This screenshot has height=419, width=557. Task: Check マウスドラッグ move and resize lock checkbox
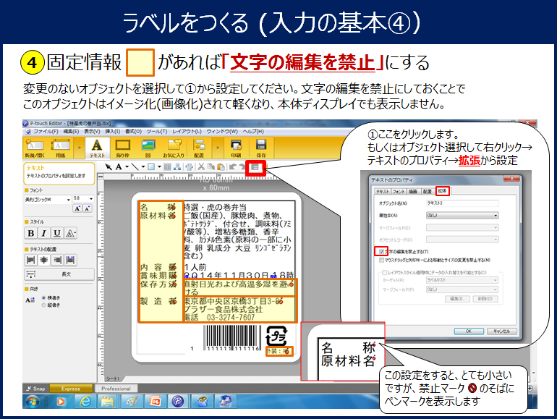[381, 260]
